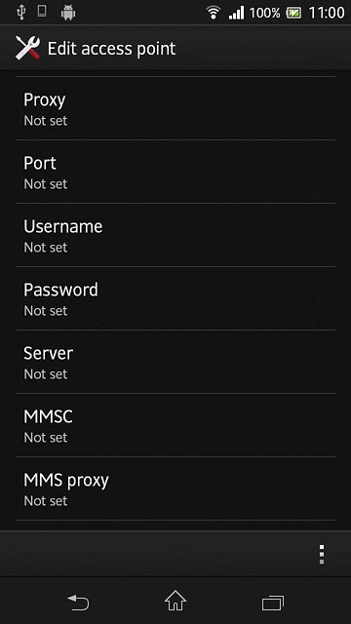
Task: Open the Recent apps overview button
Action: (x=273, y=603)
